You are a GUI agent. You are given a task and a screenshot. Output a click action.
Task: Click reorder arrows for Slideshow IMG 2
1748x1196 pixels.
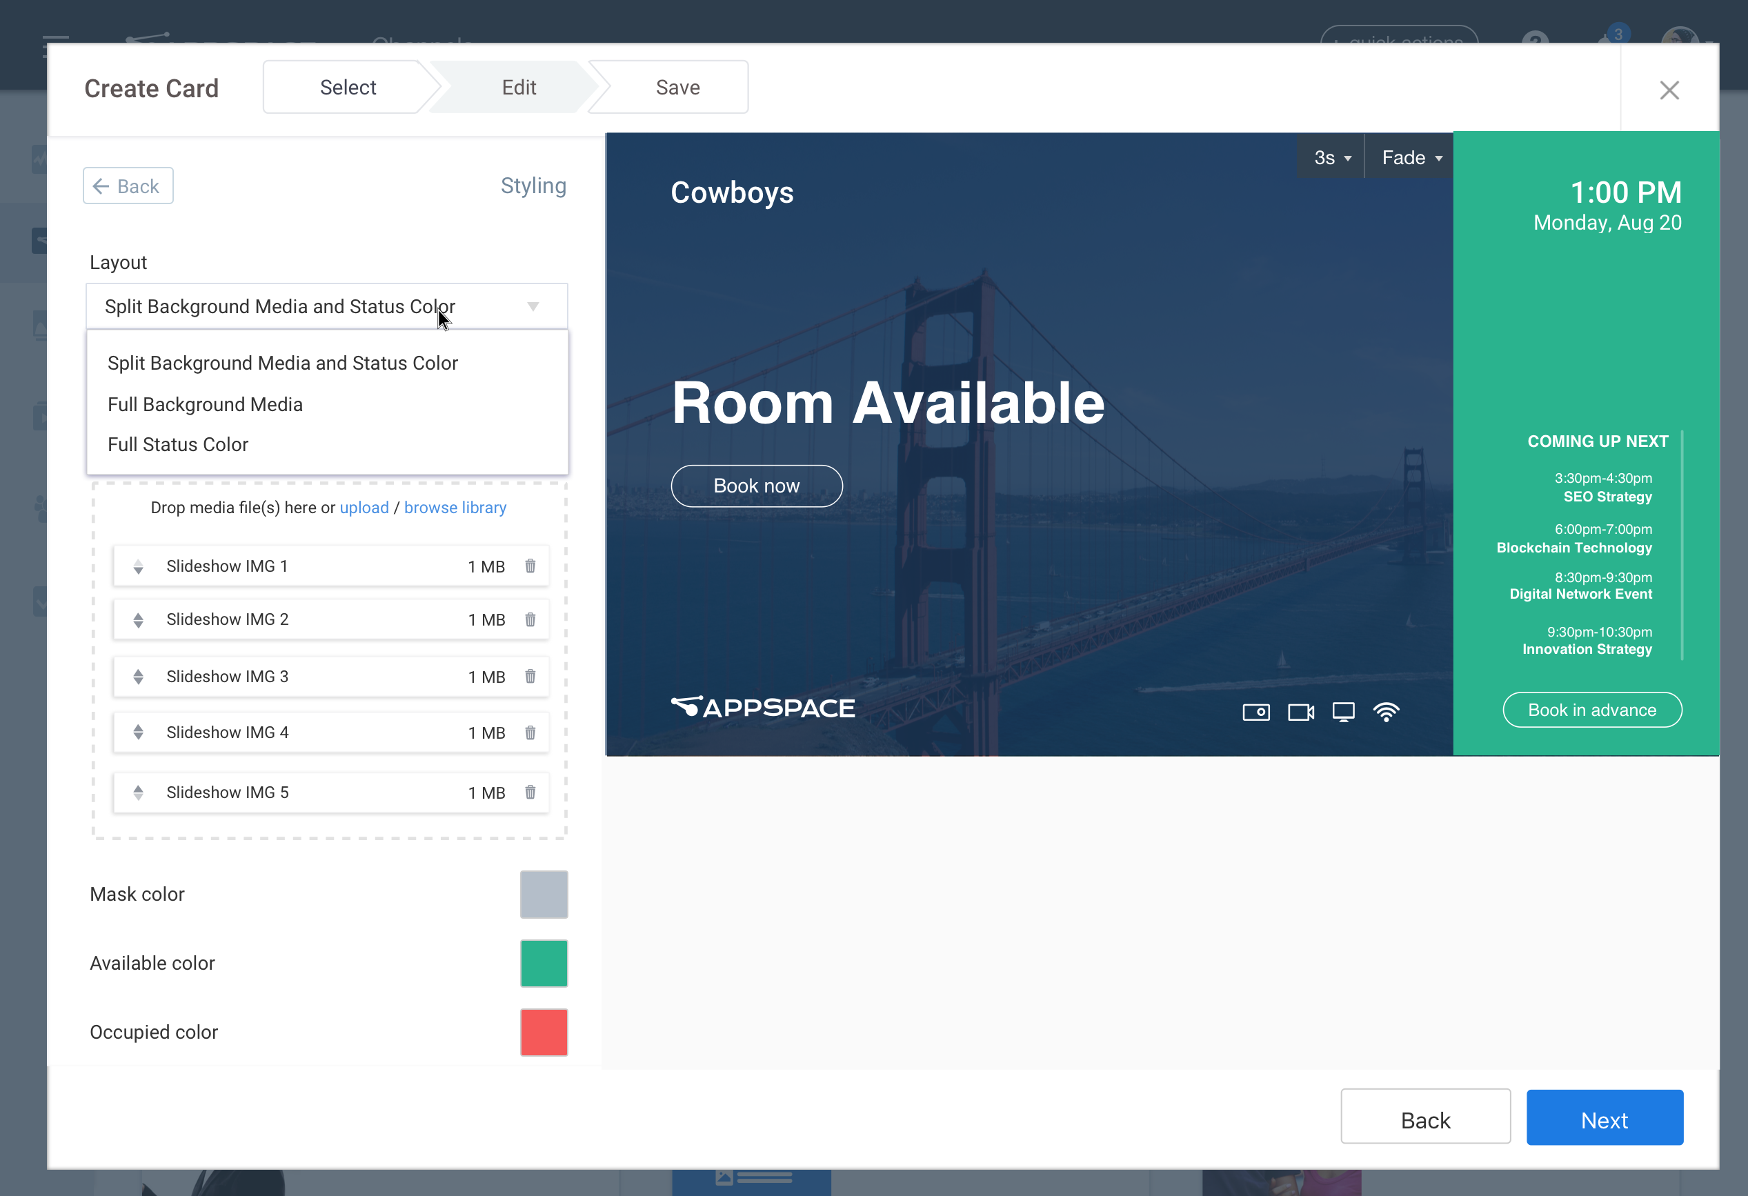tap(139, 620)
